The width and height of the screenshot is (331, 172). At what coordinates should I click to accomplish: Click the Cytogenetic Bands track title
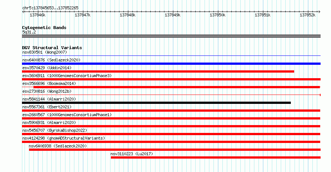tap(44, 28)
